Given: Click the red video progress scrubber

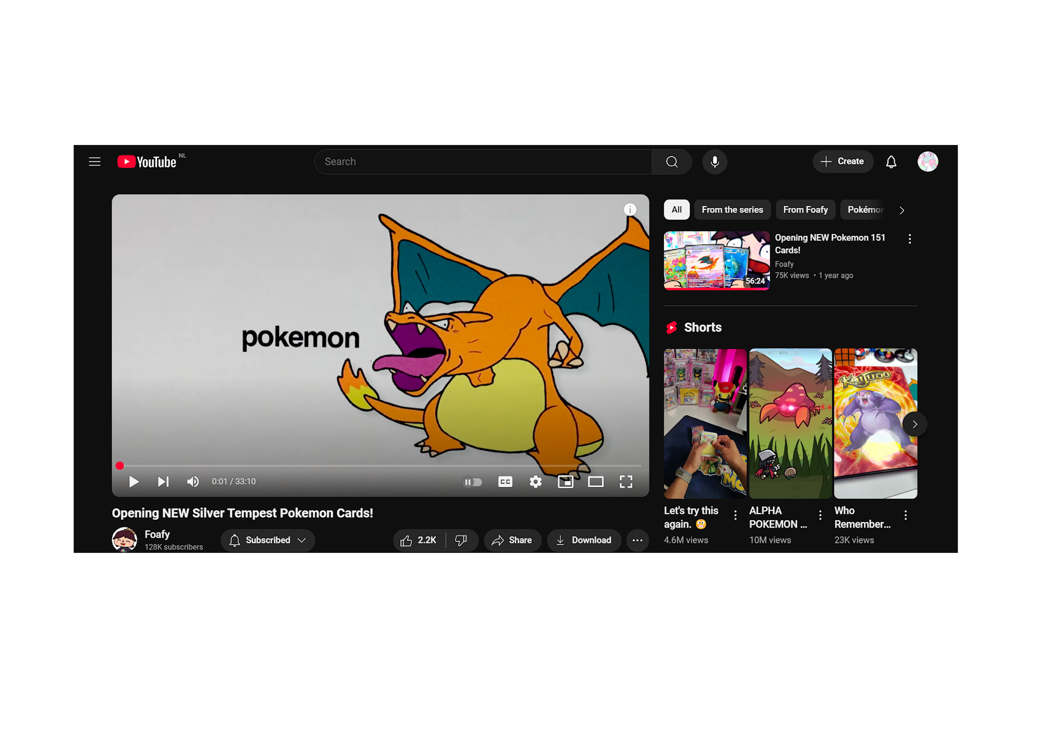Looking at the screenshot, I should click(x=120, y=466).
